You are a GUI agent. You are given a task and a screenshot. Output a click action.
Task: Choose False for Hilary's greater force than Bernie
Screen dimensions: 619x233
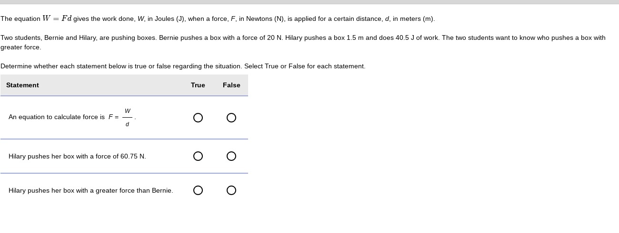coord(231,190)
